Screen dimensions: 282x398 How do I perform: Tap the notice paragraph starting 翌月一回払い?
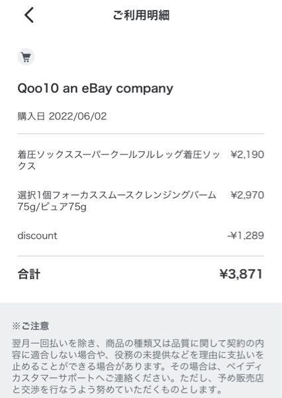pyautogui.click(x=138, y=366)
